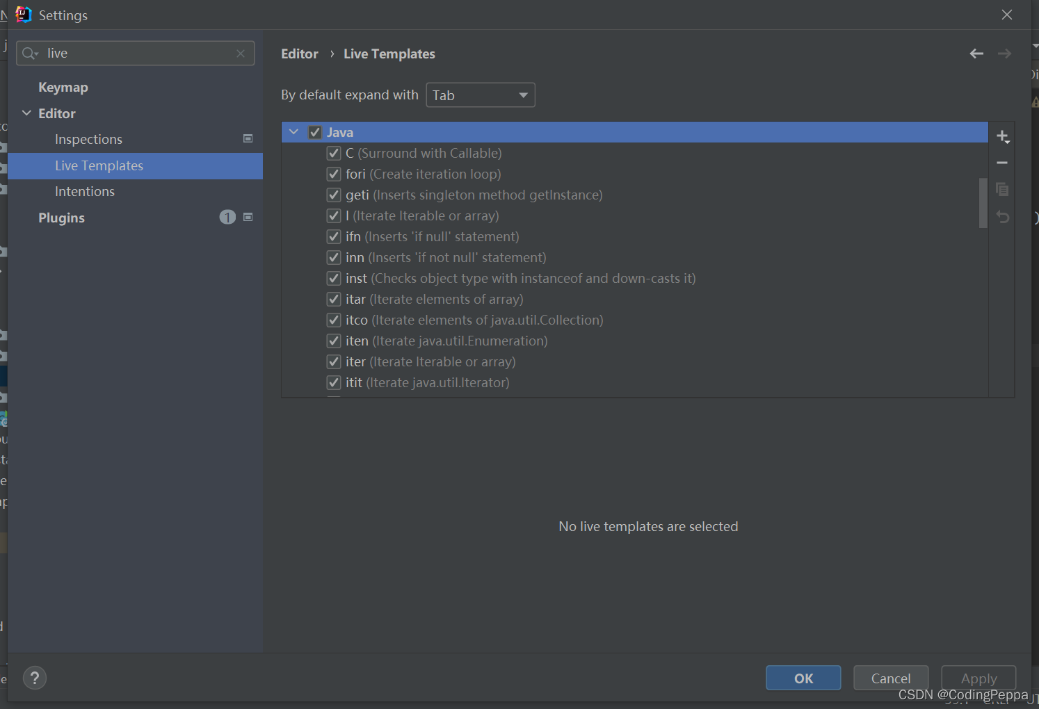The width and height of the screenshot is (1039, 709).
Task: Uncheck the C Surround with Callable template
Action: tap(334, 153)
